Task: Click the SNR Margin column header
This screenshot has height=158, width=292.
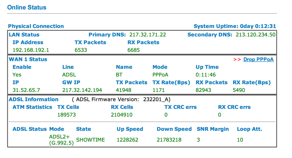Action: (213, 129)
